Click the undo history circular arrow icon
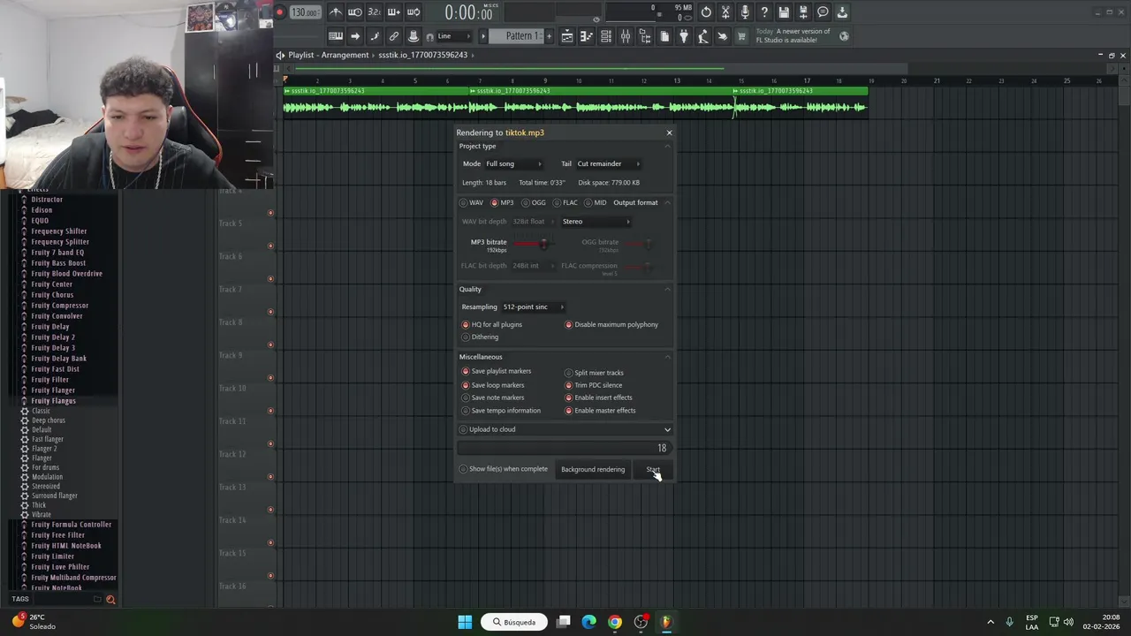The image size is (1131, 636). pyautogui.click(x=706, y=12)
